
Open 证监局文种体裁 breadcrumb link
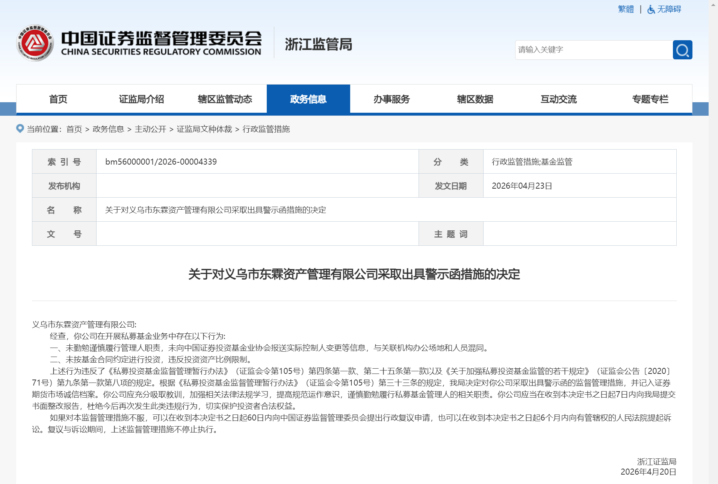click(x=204, y=129)
